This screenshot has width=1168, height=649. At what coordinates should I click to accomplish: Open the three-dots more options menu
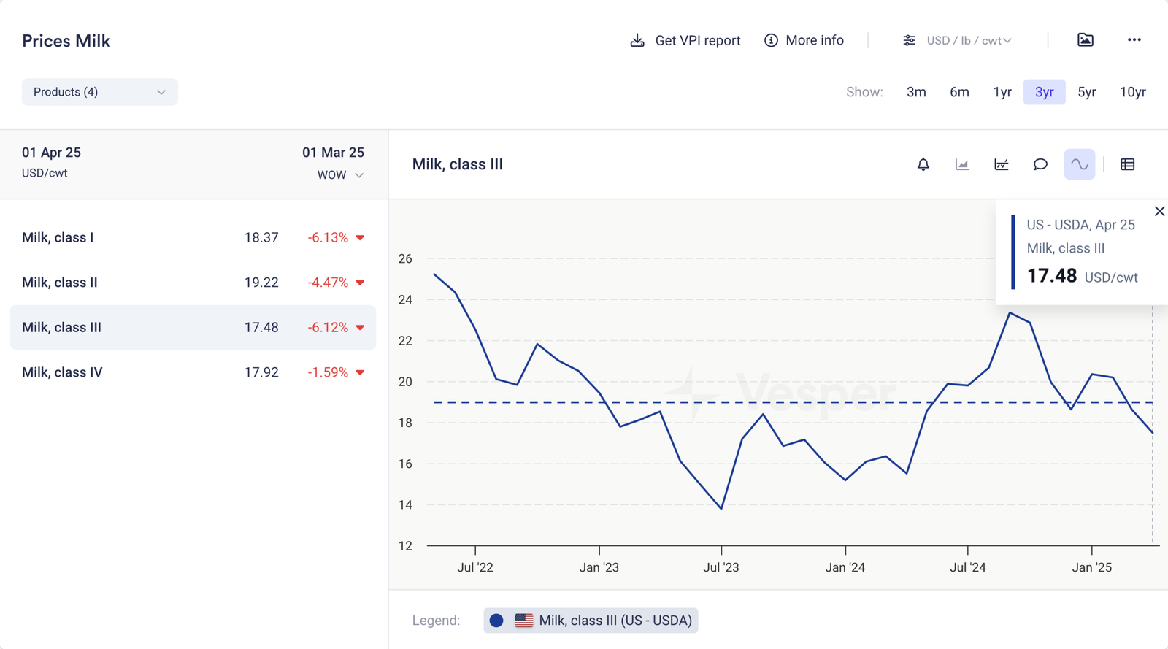1134,40
